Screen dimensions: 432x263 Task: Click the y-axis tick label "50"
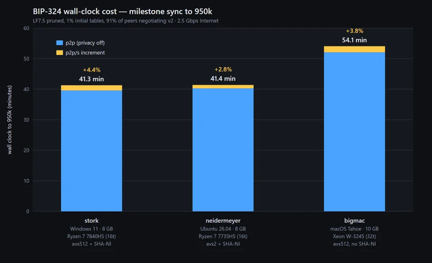(x=27, y=59)
